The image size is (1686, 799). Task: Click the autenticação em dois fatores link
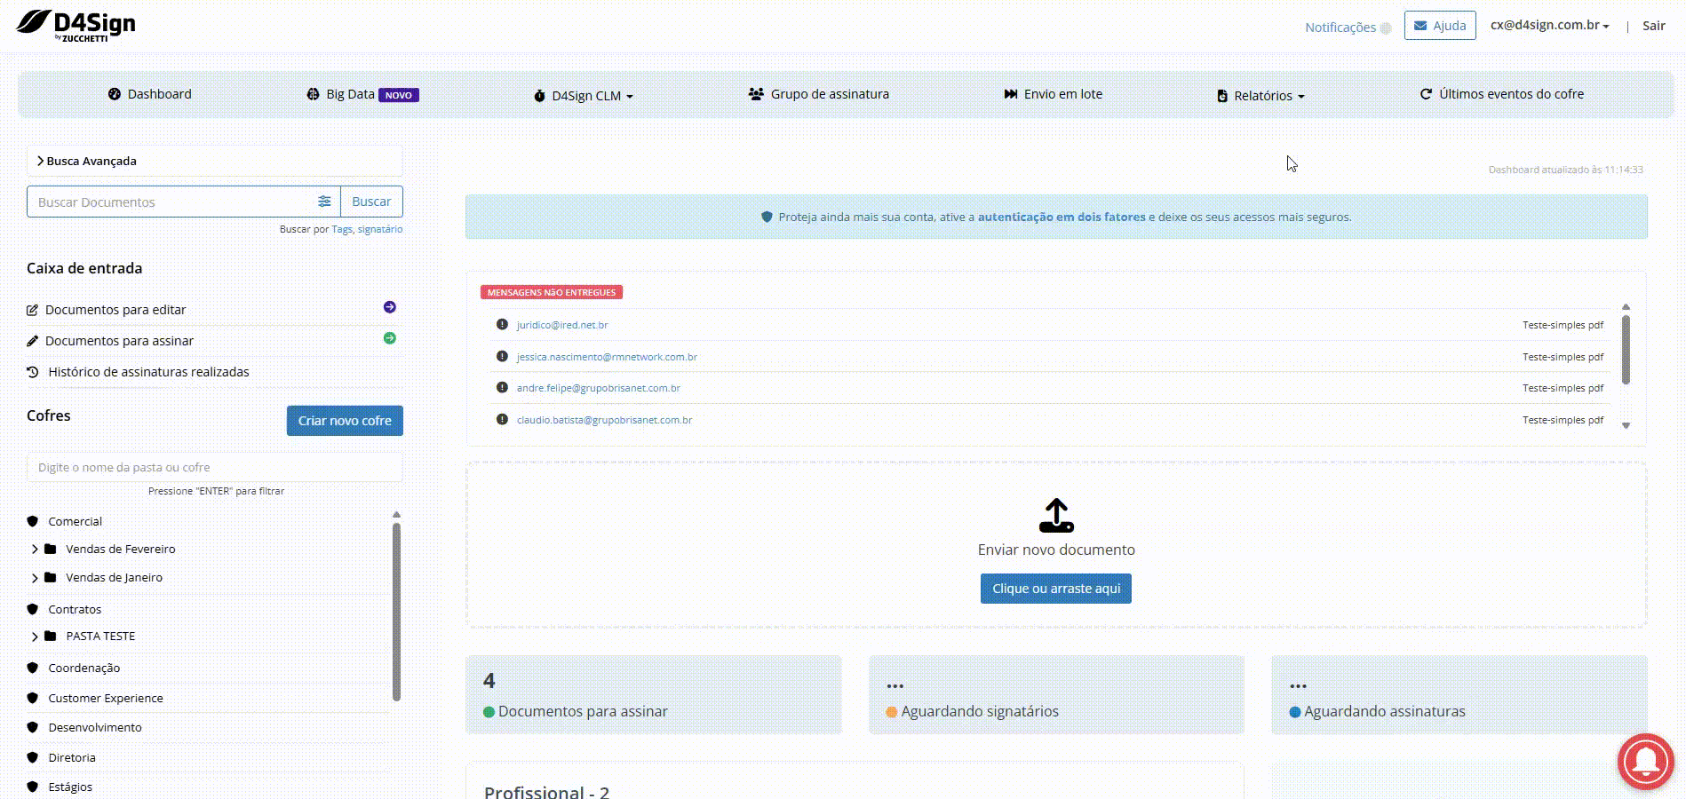[1062, 217]
